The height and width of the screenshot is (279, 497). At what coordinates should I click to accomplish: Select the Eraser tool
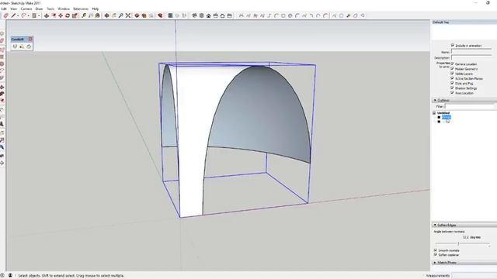click(x=5, y=15)
